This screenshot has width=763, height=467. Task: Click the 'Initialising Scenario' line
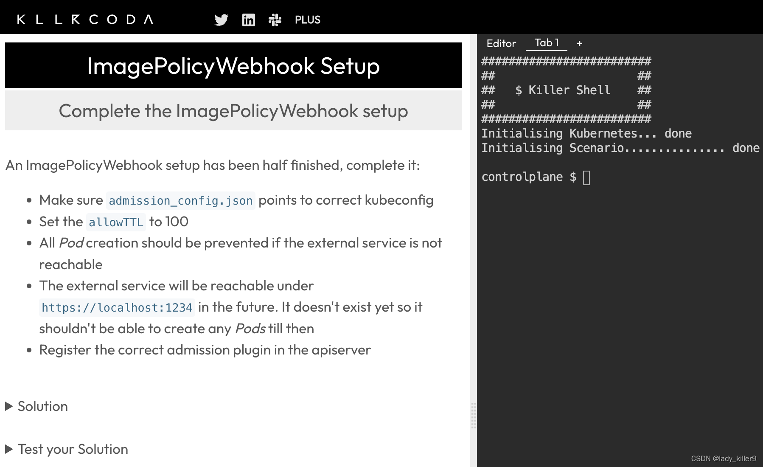(x=620, y=148)
